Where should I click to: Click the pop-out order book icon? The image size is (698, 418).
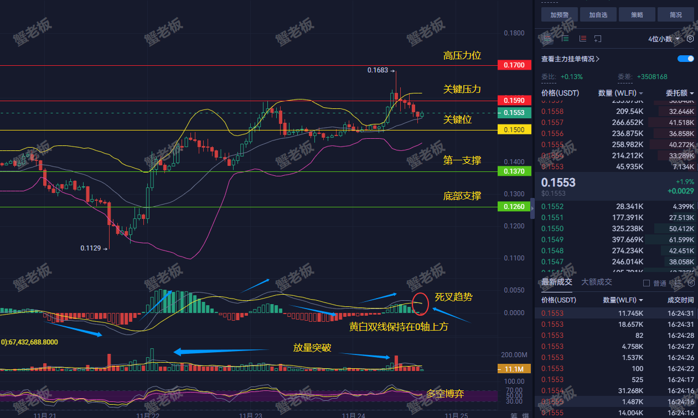(x=598, y=39)
